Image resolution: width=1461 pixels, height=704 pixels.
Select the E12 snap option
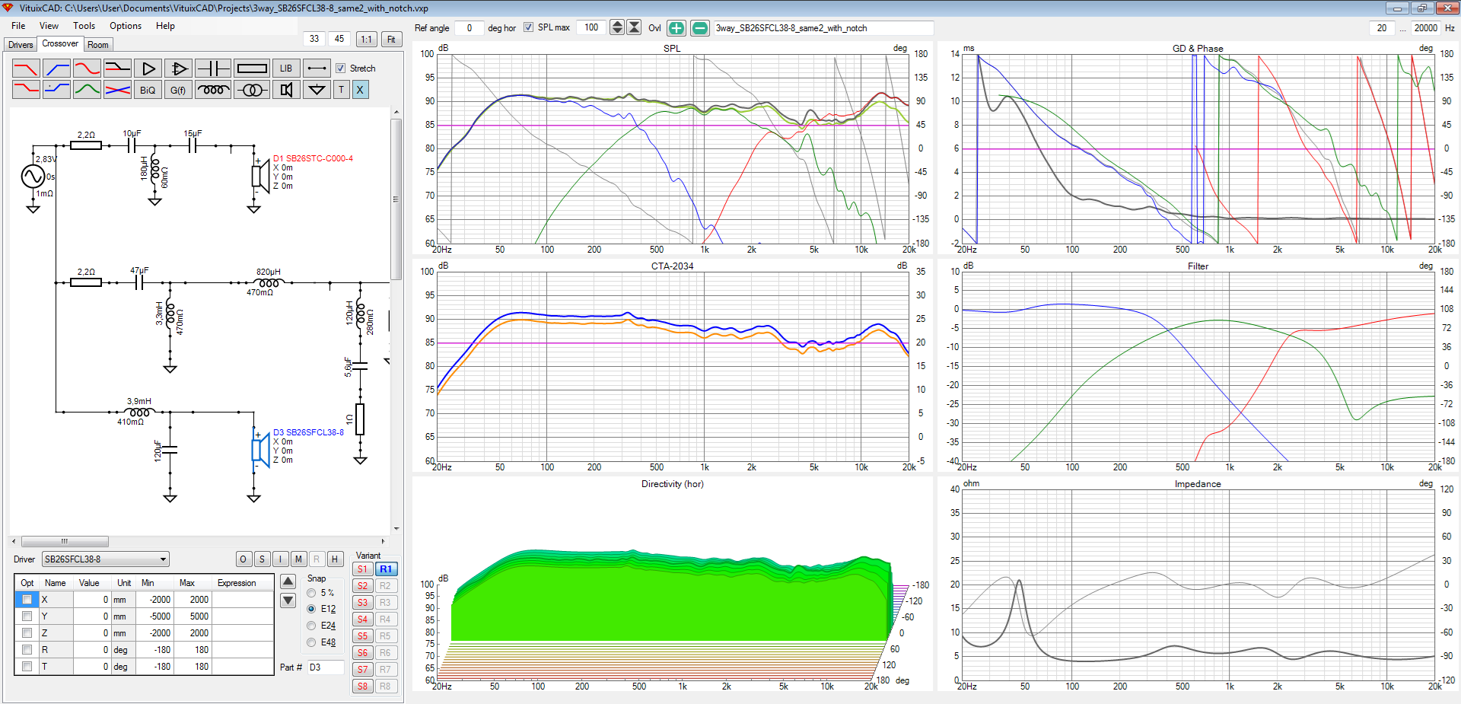[x=311, y=609]
